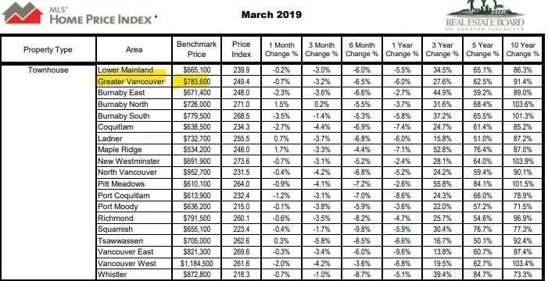The image size is (548, 281).
Task: Select the Richmond area row label
Action: [x=116, y=219]
